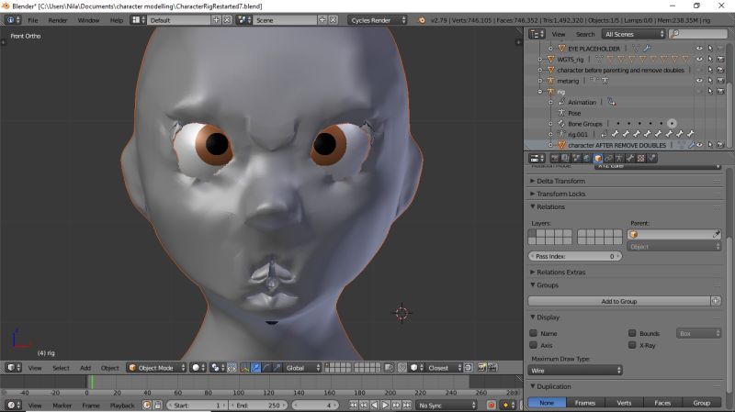Viewport: 735px width, 412px height.
Task: Open the World properties tab
Action: pyautogui.click(x=587, y=158)
